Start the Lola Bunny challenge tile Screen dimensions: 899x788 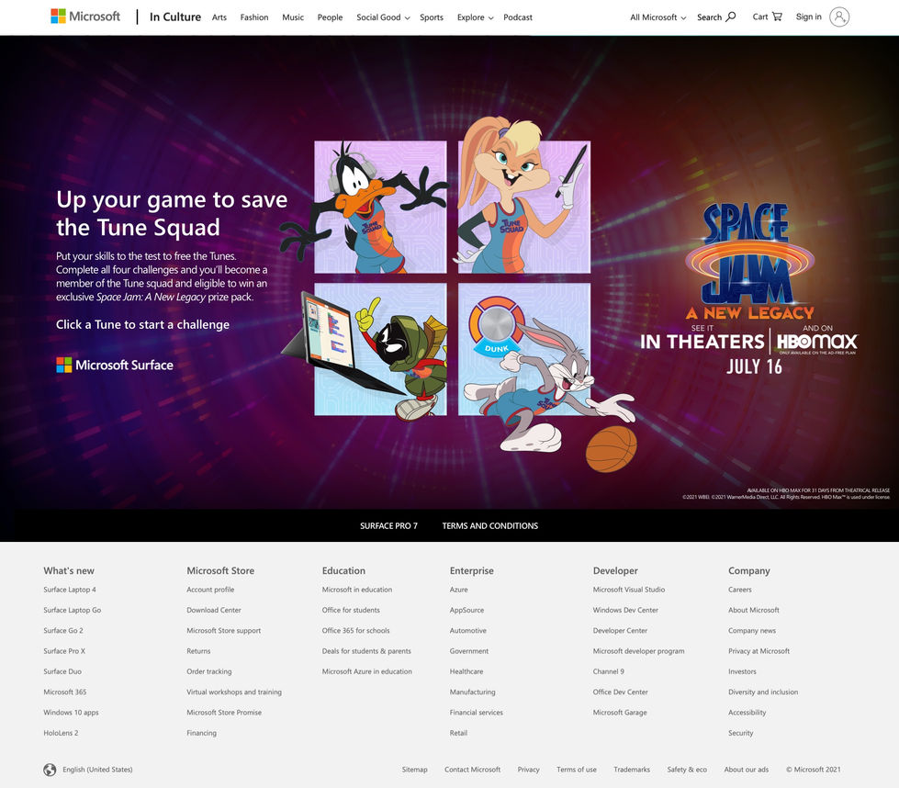coord(524,207)
